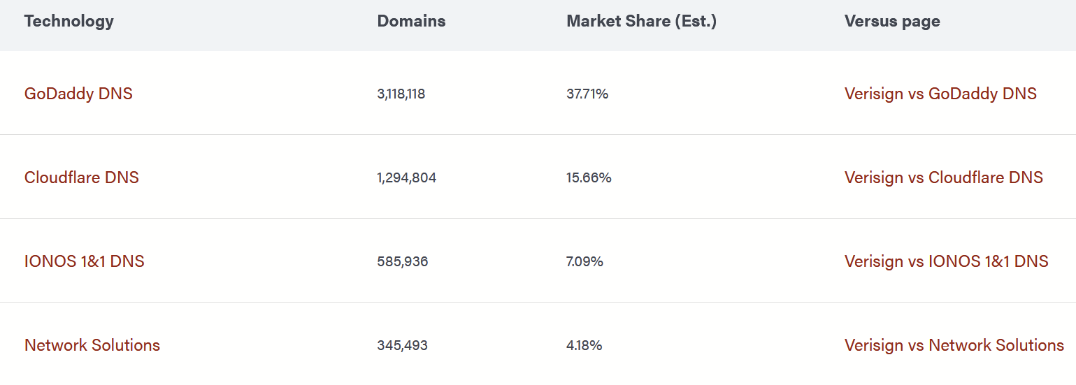Visit Verisign vs Network Solutions page

954,345
